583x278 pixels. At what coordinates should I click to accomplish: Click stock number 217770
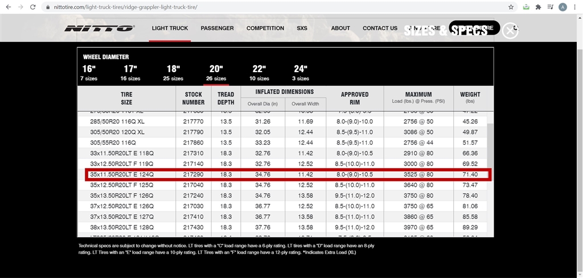tap(194, 121)
